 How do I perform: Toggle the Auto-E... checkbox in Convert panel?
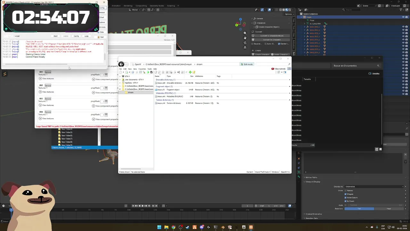click(x=266, y=44)
